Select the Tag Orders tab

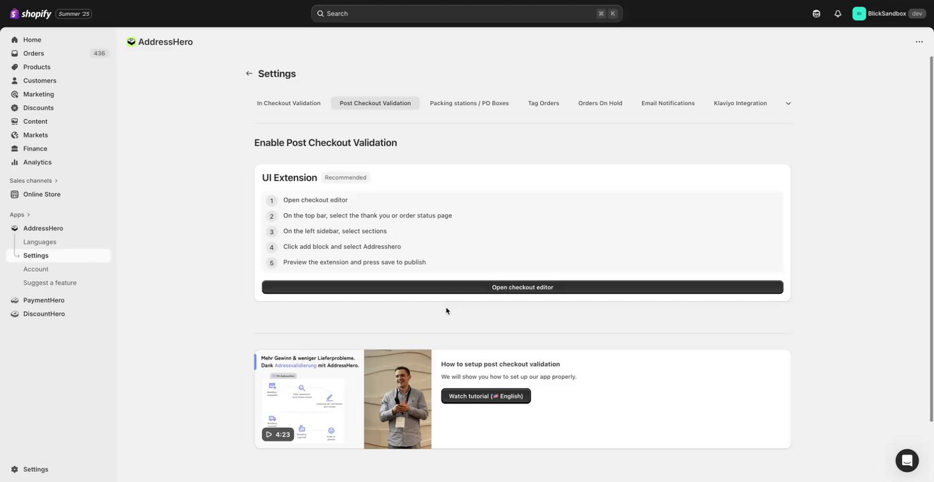pos(543,103)
